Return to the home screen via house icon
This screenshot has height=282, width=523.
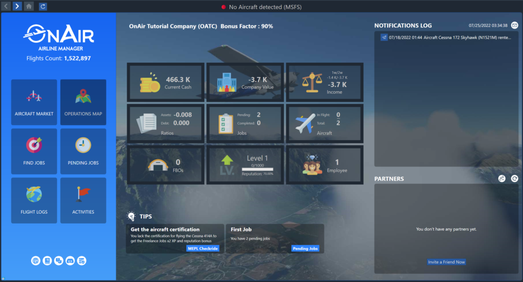29,6
